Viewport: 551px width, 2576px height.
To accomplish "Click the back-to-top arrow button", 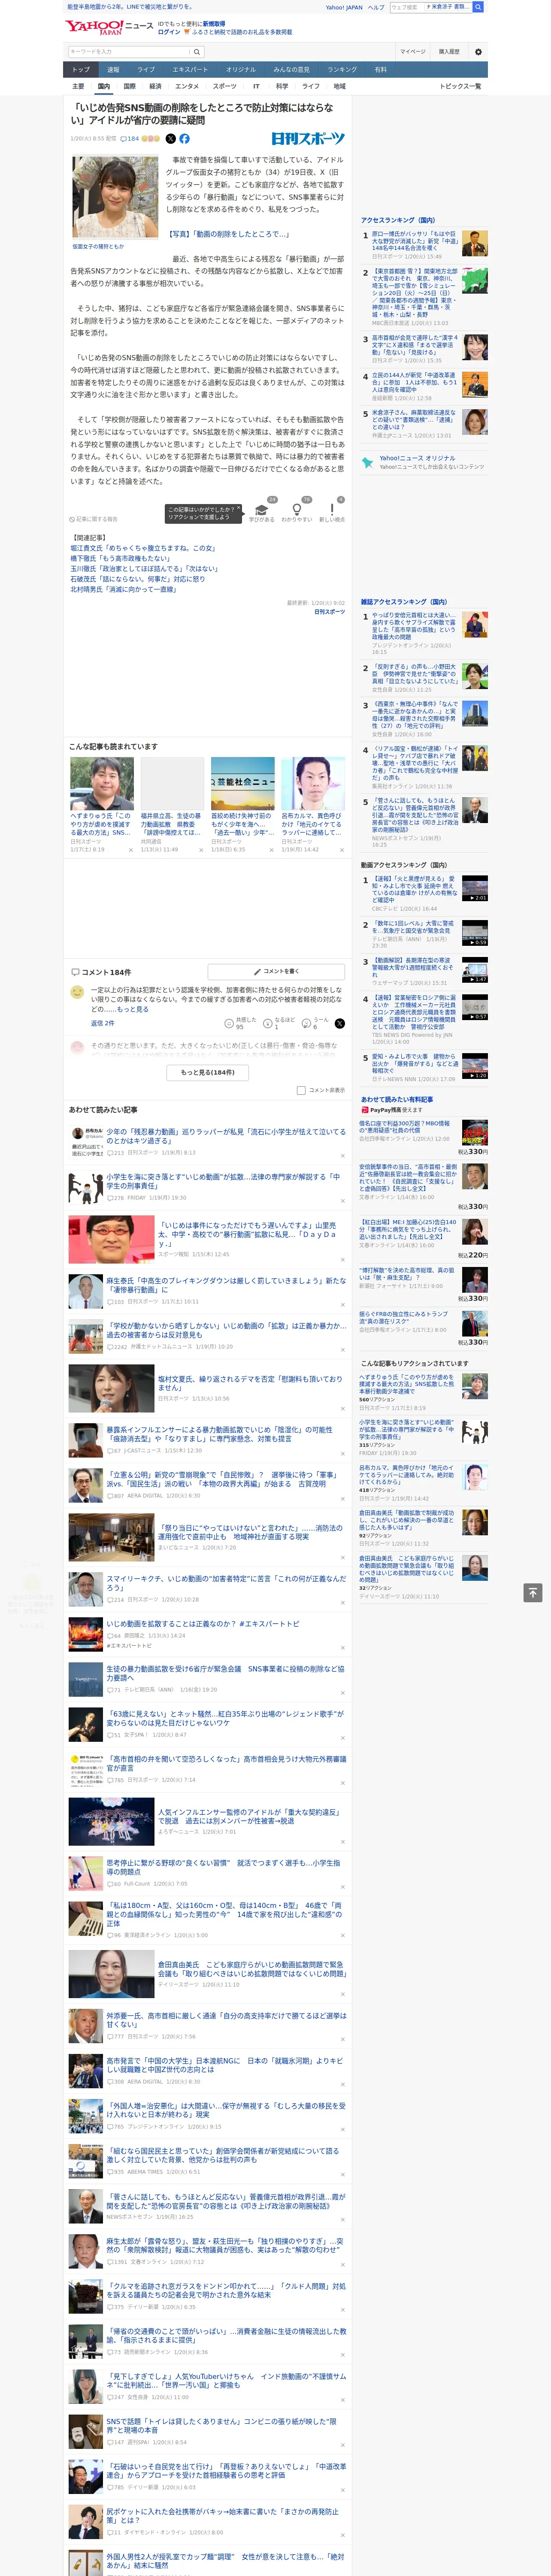I will click(x=533, y=1593).
